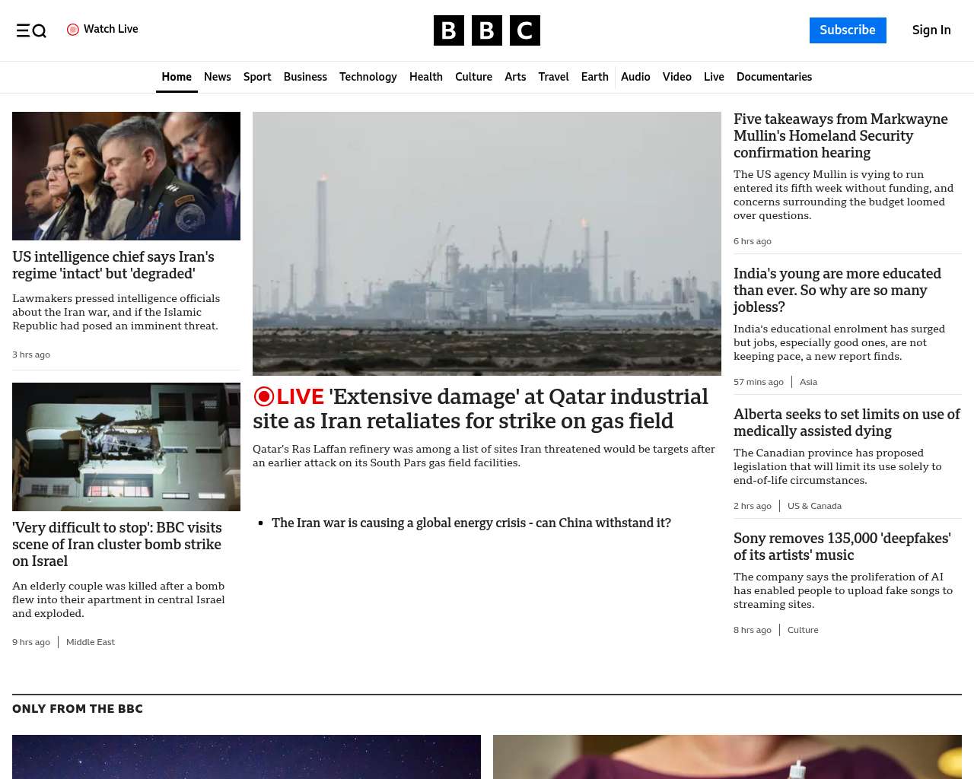The width and height of the screenshot is (974, 779).
Task: Click the Sign In link
Action: [931, 30]
